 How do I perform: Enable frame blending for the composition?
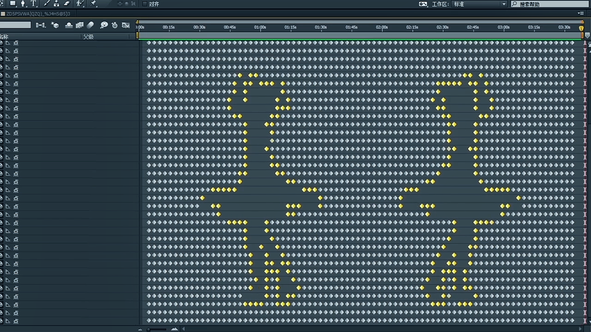(x=79, y=25)
